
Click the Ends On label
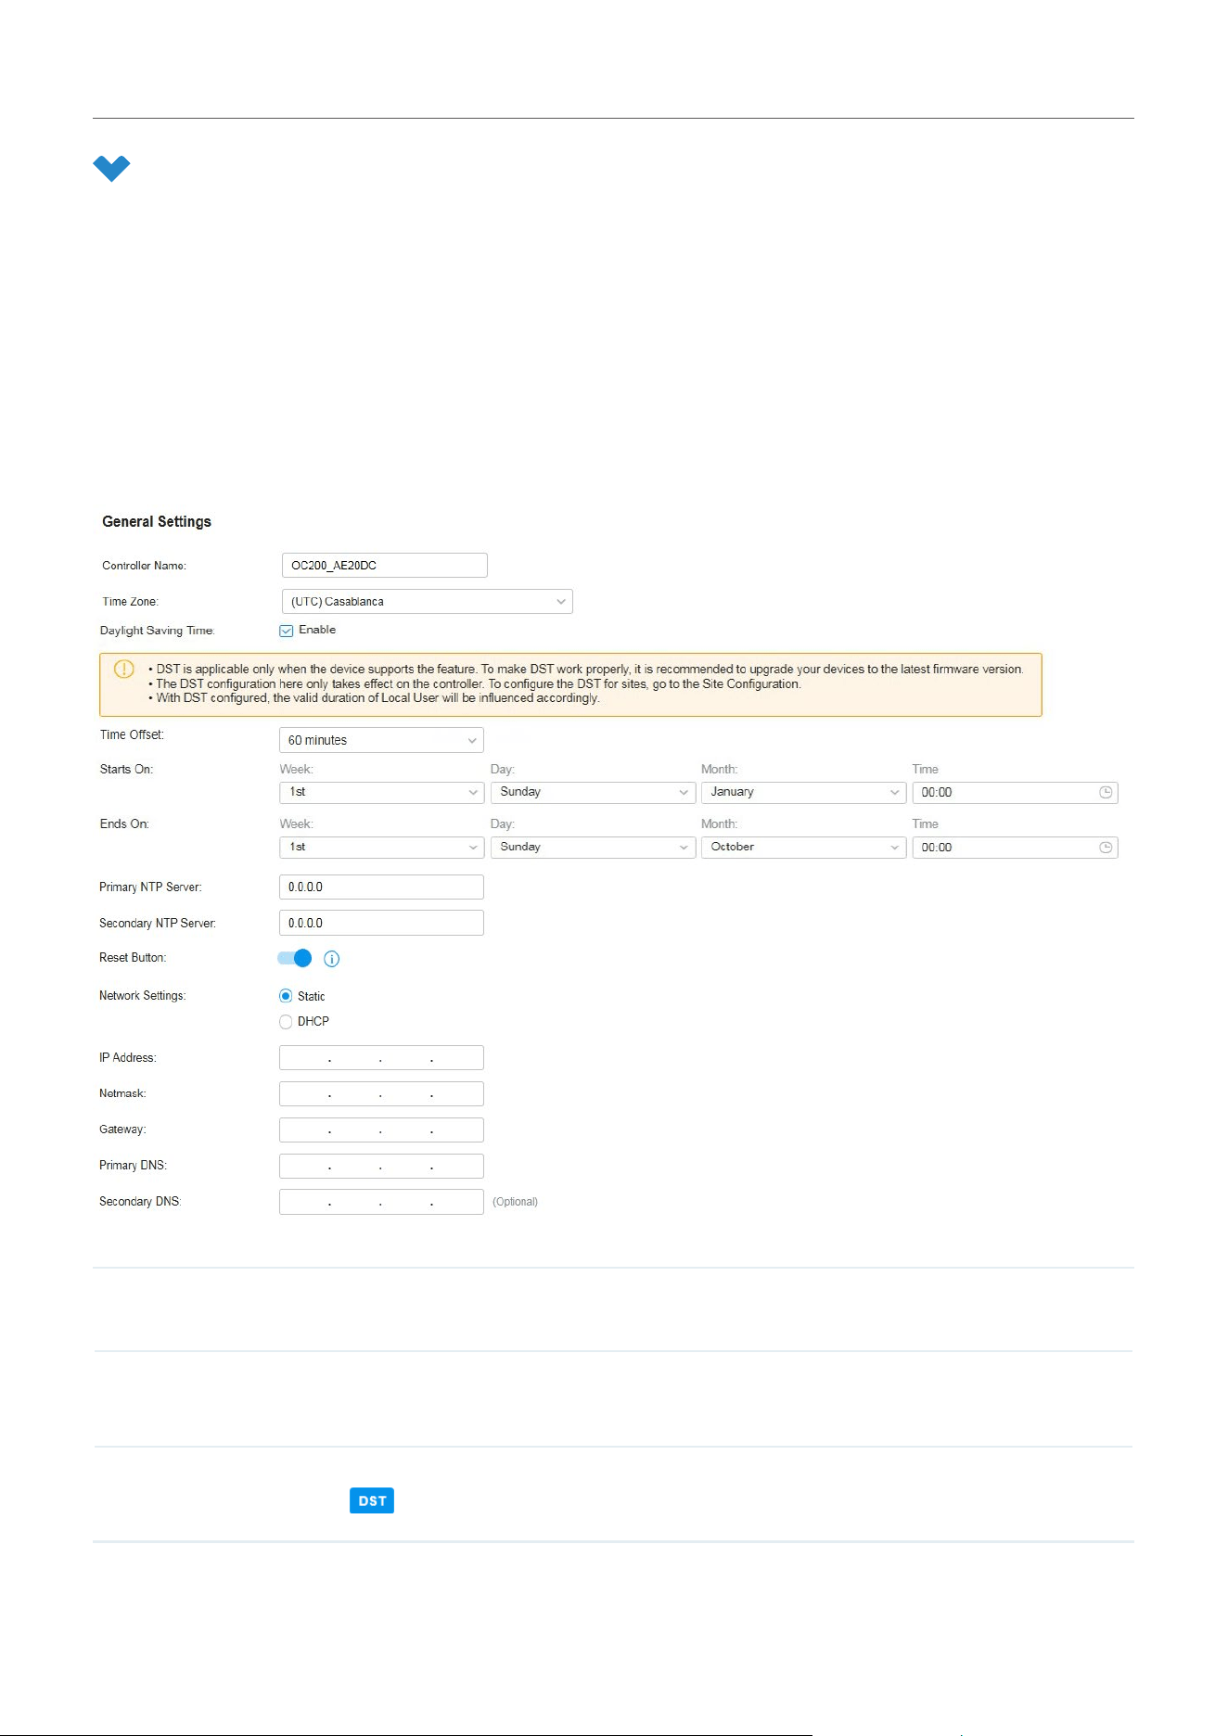[x=124, y=824]
